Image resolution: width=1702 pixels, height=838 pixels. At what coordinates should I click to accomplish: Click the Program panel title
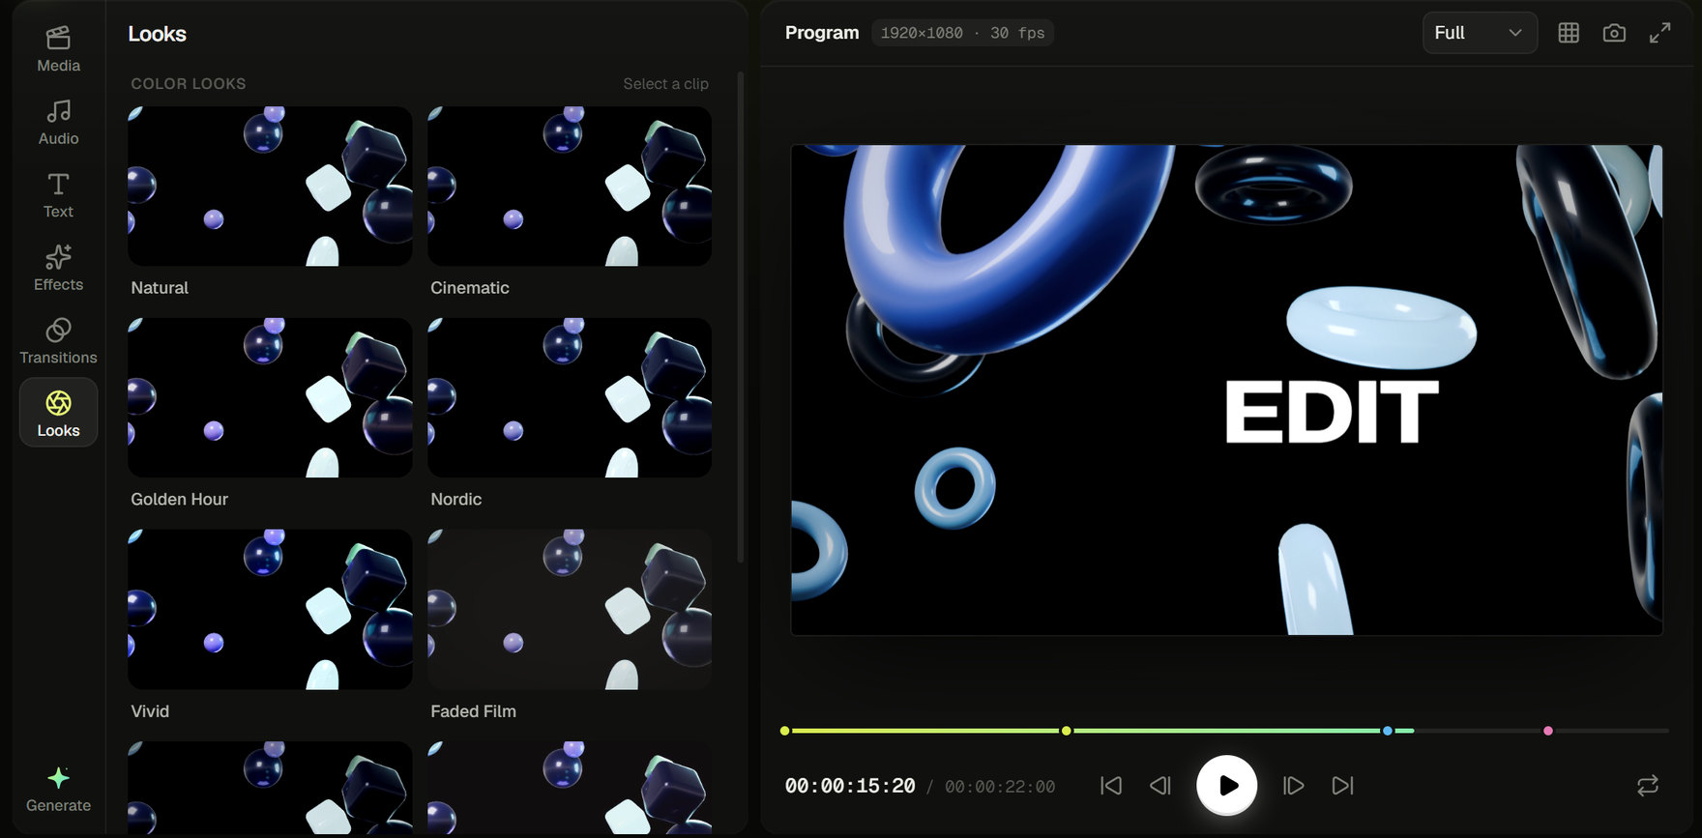click(822, 33)
